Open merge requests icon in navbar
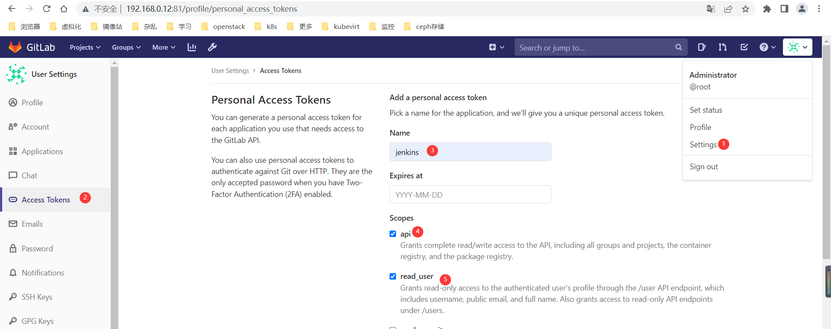 point(723,47)
